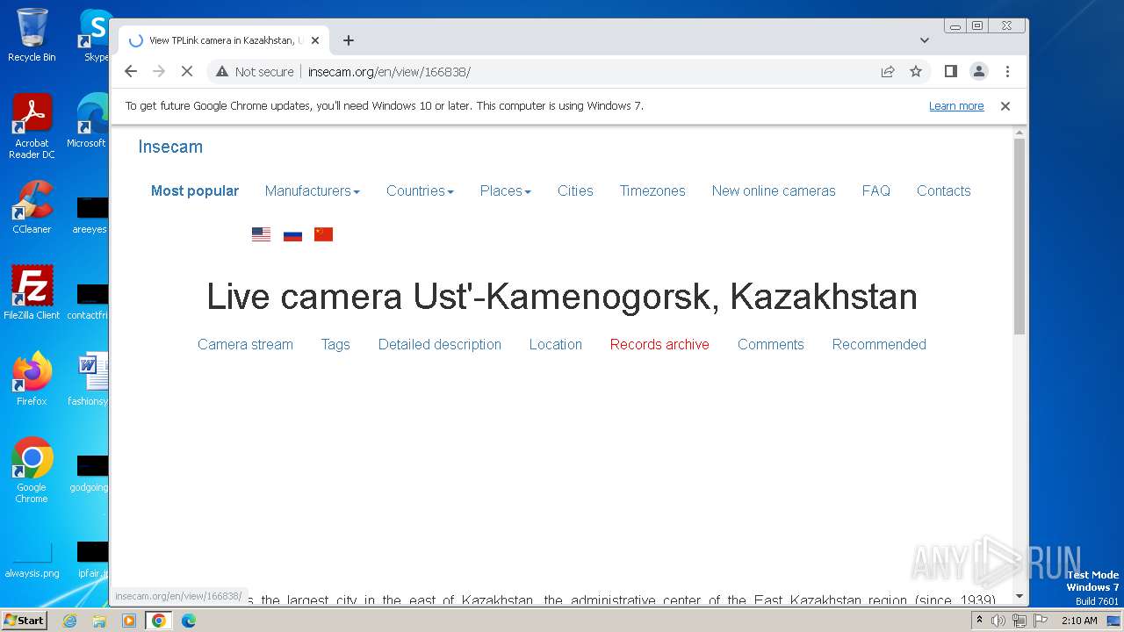
Task: Jump to Tags section
Action: tap(335, 344)
